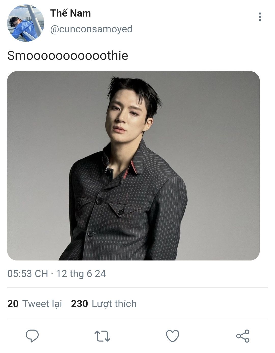Retweet this post with the arrows icon

click(x=102, y=336)
